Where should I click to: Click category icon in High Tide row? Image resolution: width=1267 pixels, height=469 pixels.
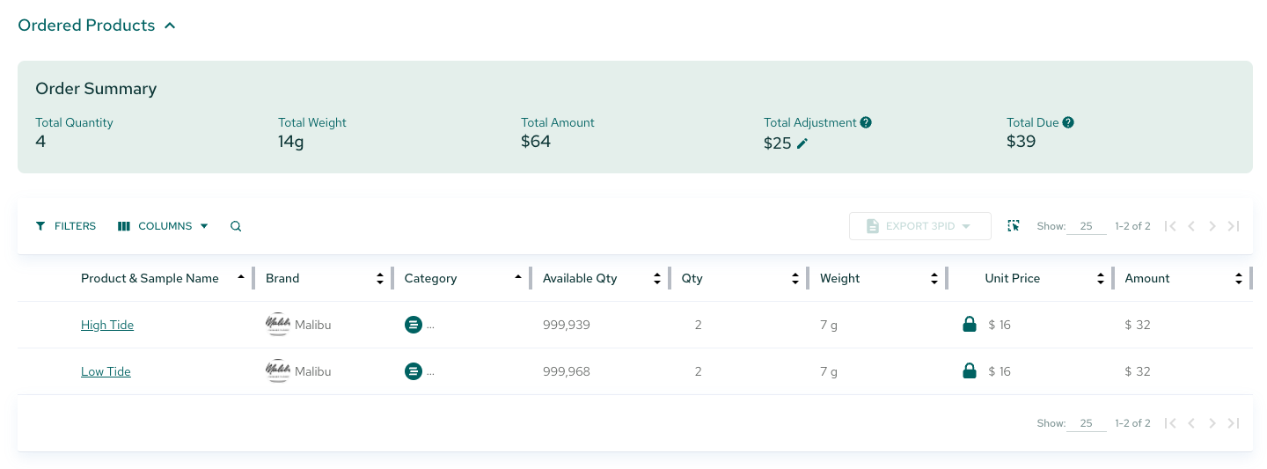click(x=413, y=325)
